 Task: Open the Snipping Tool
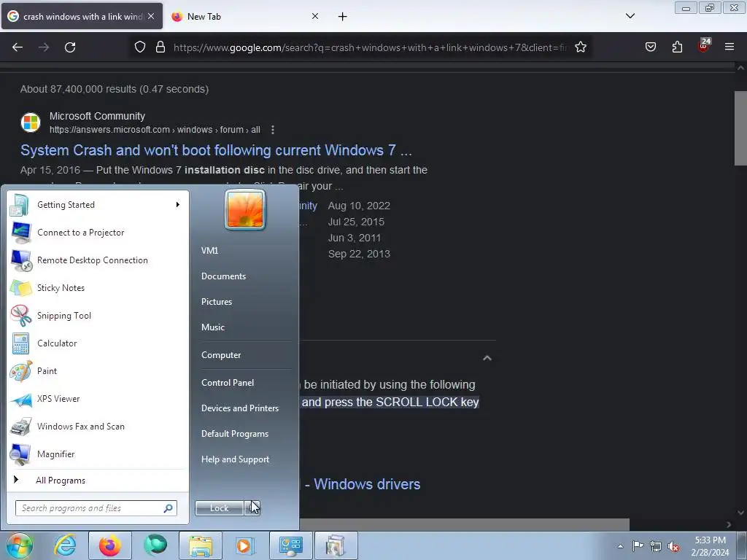(98, 315)
